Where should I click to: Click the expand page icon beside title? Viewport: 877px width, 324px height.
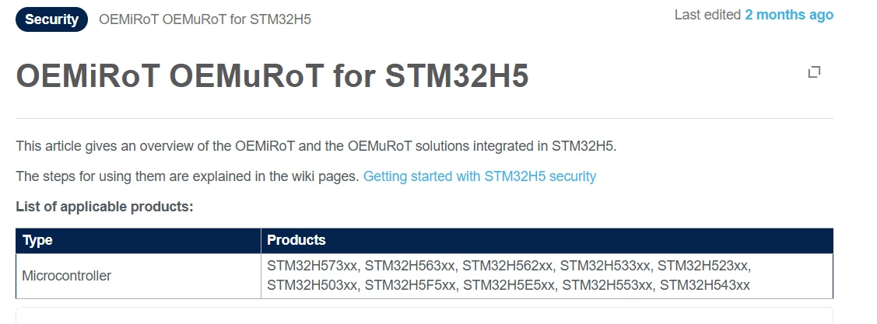(x=814, y=72)
